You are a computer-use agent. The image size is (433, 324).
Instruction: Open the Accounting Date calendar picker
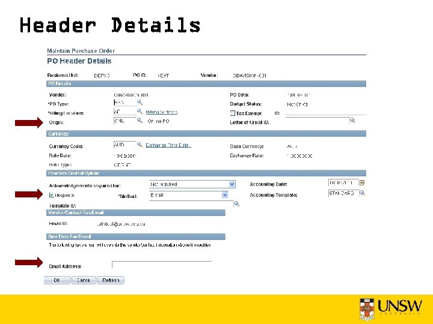click(362, 182)
